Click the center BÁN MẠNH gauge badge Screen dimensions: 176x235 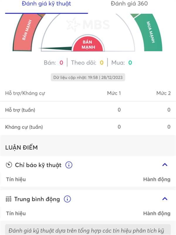click(88, 45)
